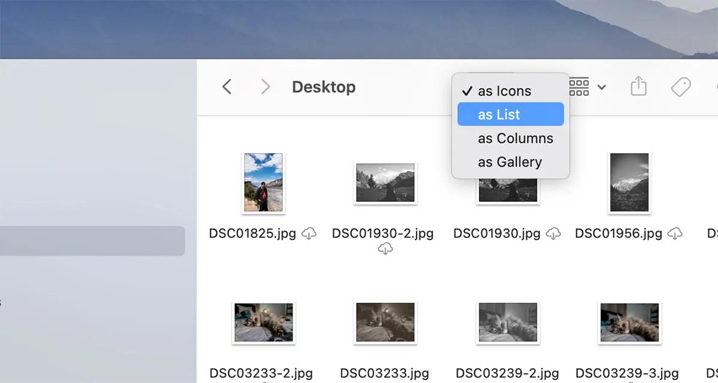718x383 pixels.
Task: Open the chevron dropdown next to the group icon
Action: (x=602, y=87)
